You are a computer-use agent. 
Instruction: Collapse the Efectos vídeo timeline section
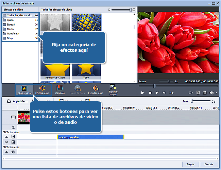point(3,132)
